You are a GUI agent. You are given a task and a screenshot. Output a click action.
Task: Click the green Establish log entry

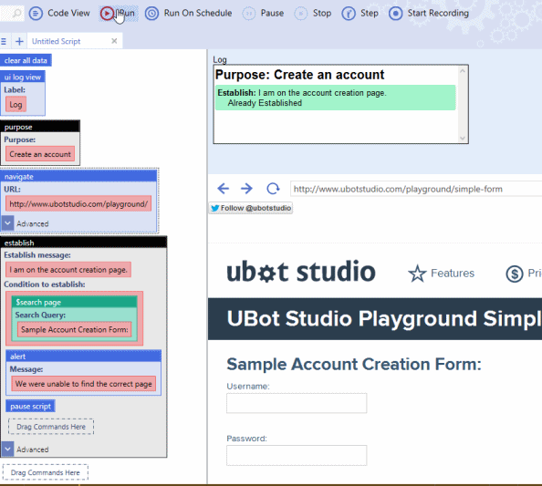[x=335, y=98]
